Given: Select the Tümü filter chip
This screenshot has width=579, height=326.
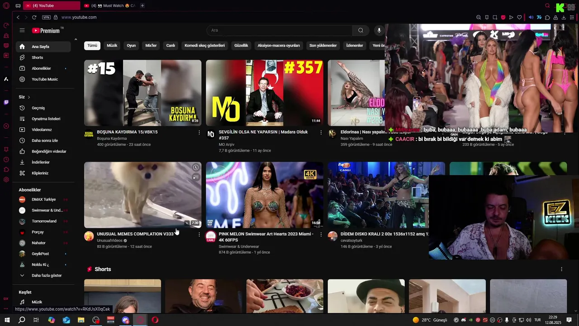Looking at the screenshot, I should [92, 46].
